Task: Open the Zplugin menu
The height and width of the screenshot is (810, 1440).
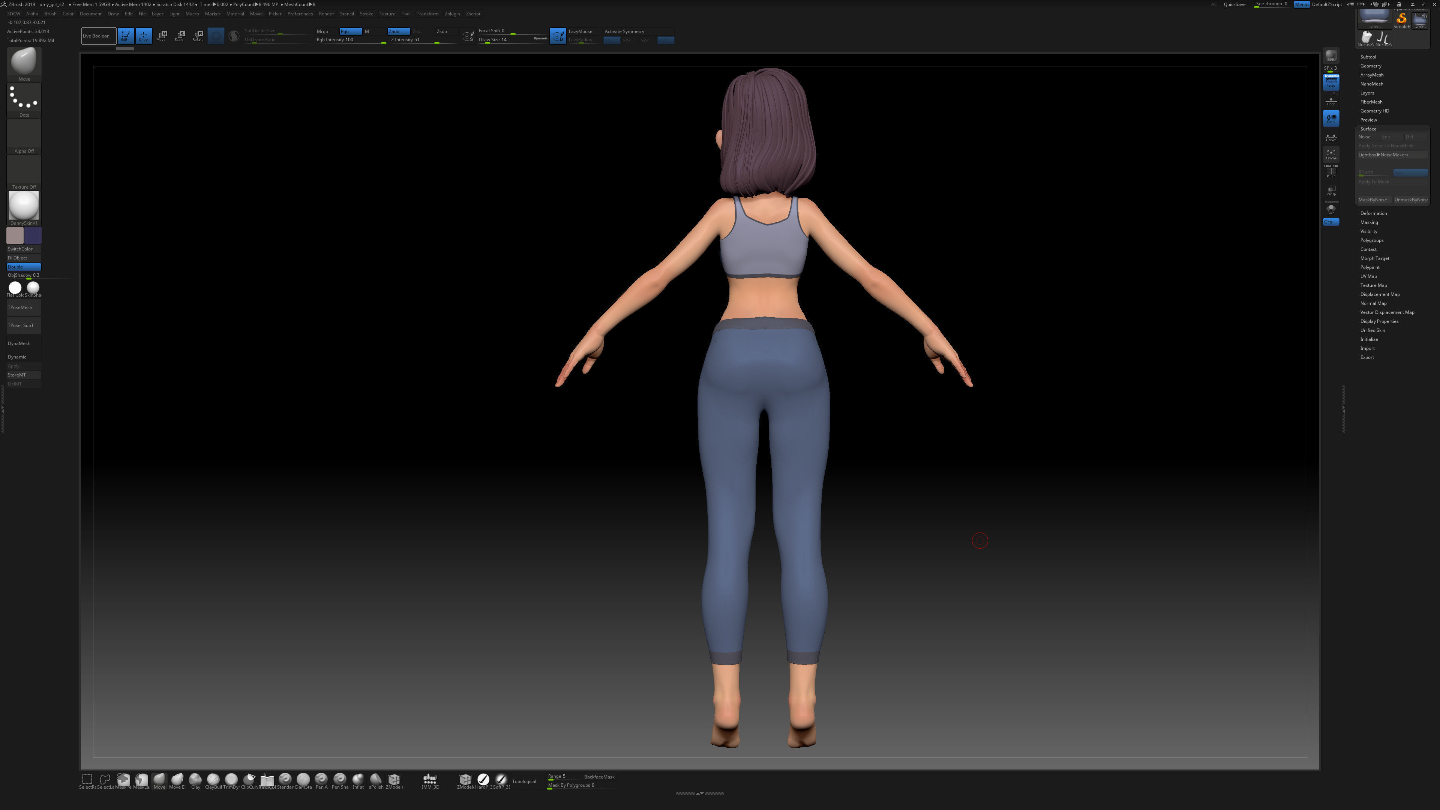Action: 451,13
